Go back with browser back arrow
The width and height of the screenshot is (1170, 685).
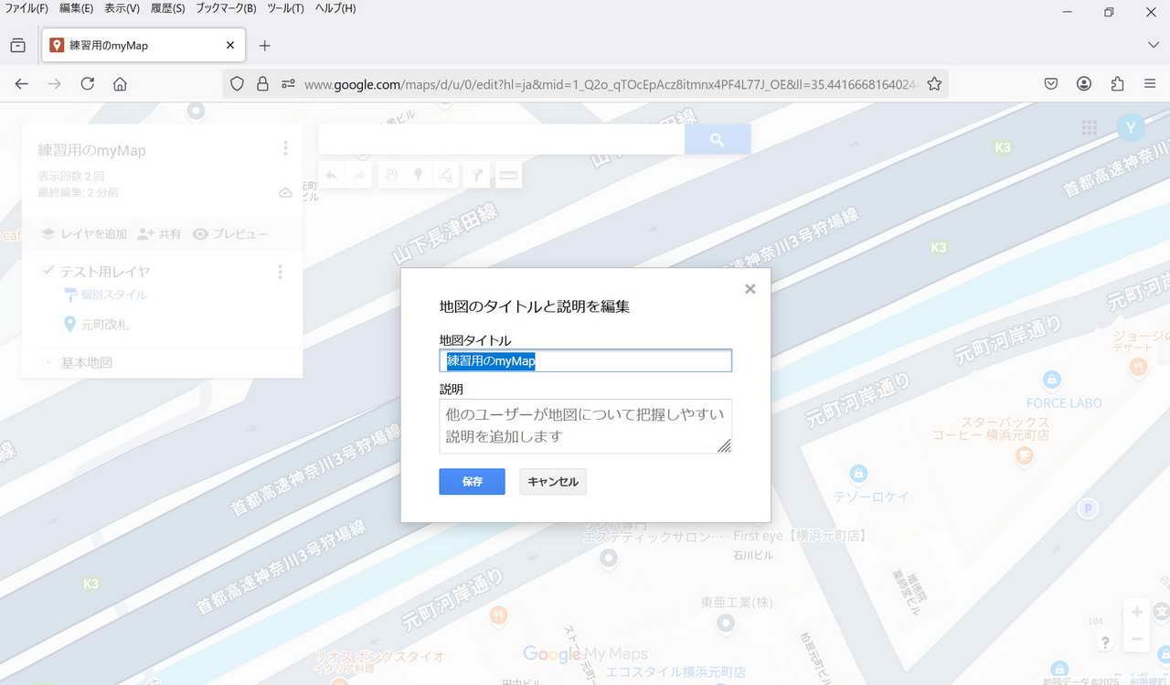point(21,83)
